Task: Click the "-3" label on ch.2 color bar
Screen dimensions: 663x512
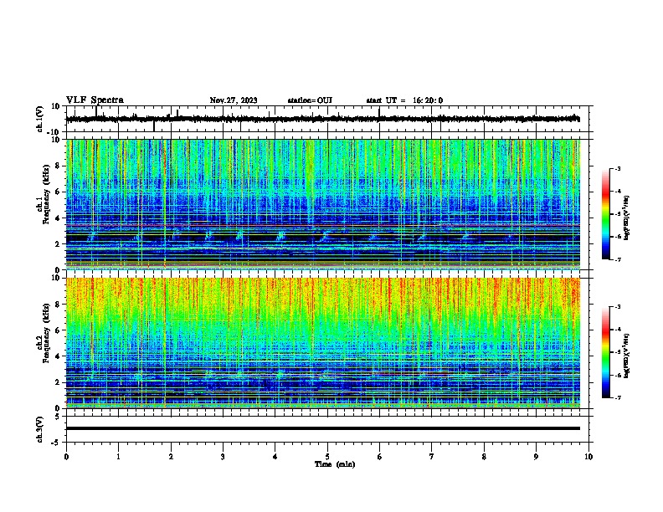Action: coord(618,307)
